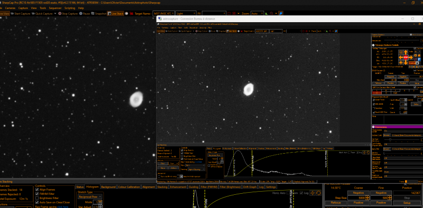This screenshot has height=208, width=423.
Task: Click the round icon after Live Stack
Action: point(126,13)
